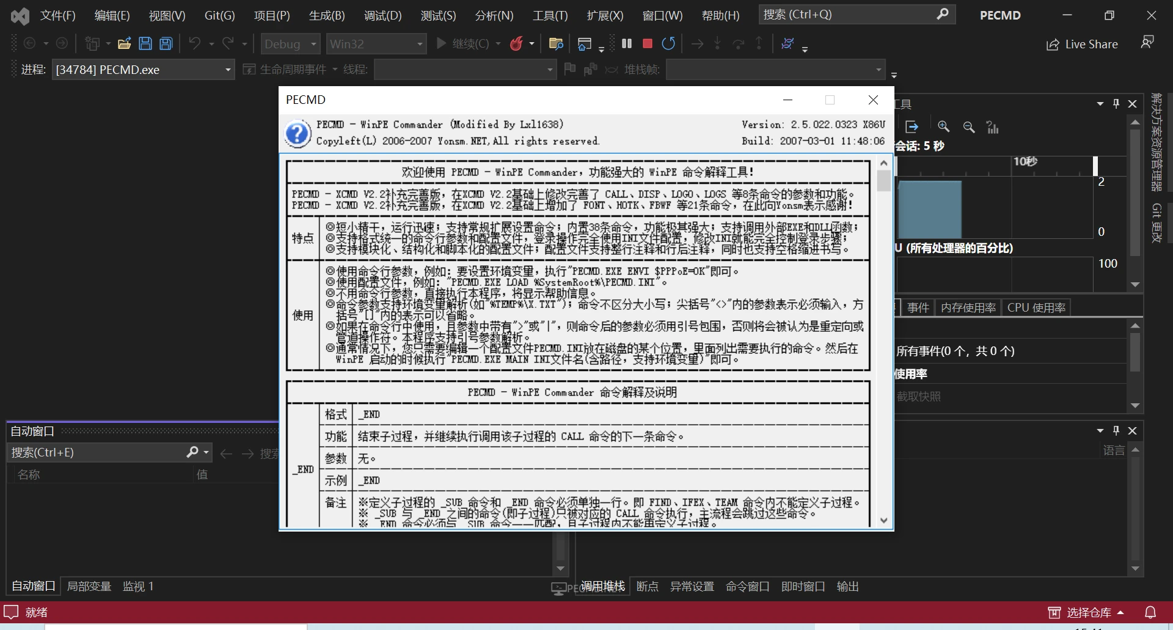This screenshot has height=630, width=1173.
Task: Open the 工具(T) menu
Action: click(x=550, y=15)
